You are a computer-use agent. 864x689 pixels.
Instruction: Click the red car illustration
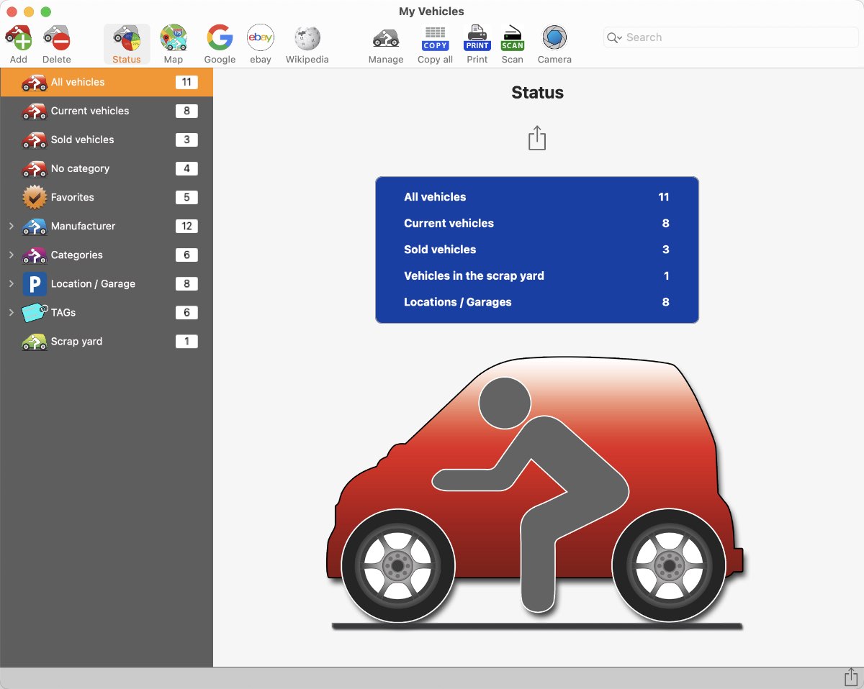pos(536,493)
